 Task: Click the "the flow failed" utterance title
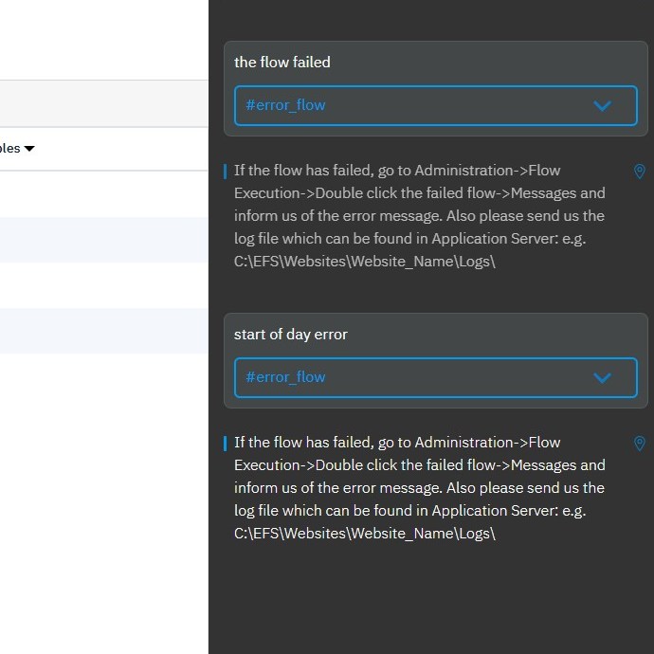pyautogui.click(x=282, y=63)
